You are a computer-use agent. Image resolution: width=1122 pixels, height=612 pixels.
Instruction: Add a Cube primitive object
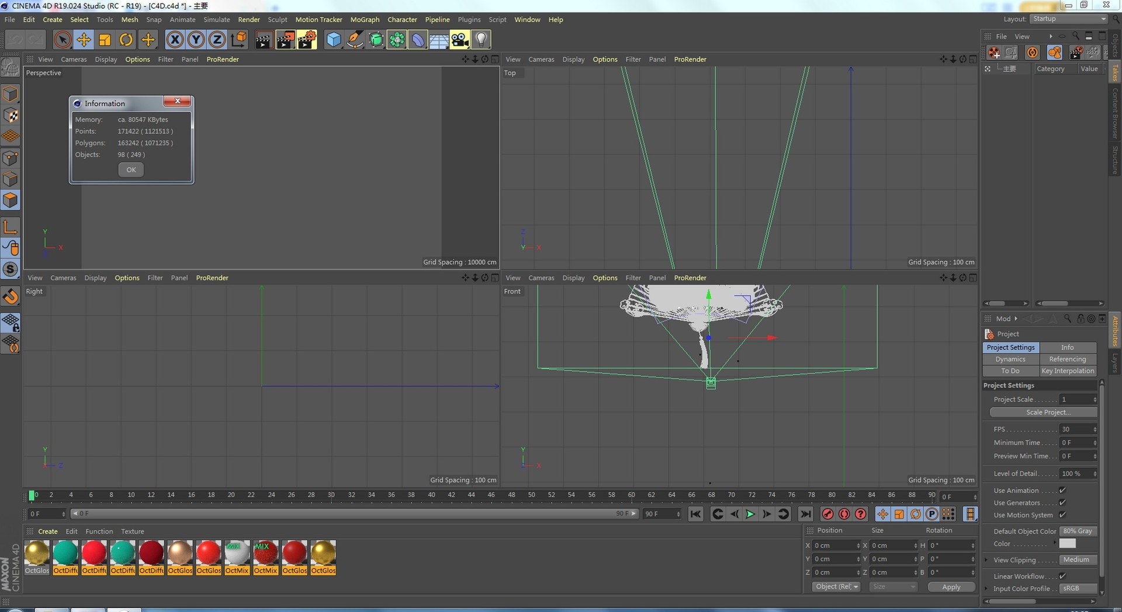[333, 40]
